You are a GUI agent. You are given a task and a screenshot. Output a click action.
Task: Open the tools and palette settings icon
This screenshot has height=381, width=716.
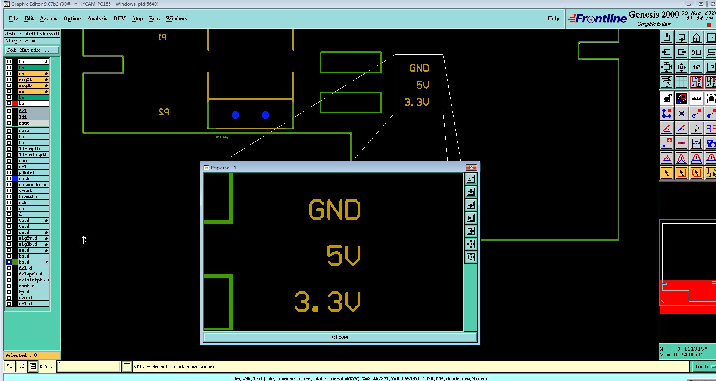point(667,82)
